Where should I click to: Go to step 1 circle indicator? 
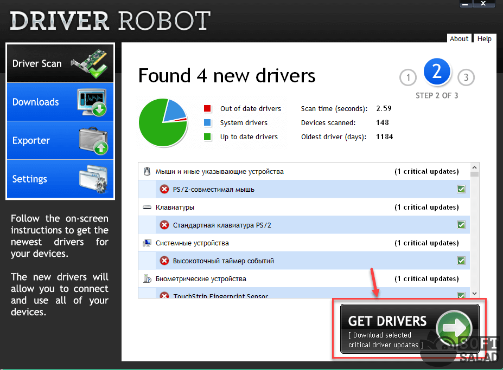point(408,78)
